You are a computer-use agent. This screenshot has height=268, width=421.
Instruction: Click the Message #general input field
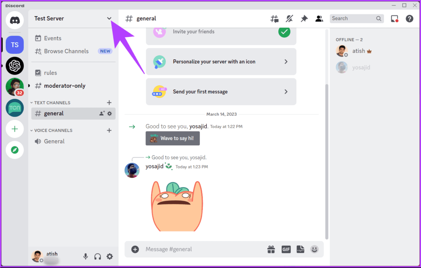(x=203, y=249)
